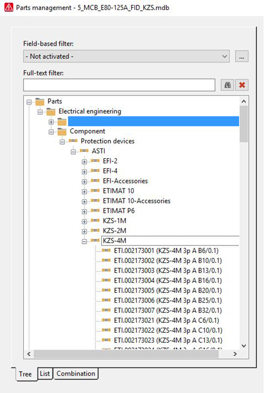Switch to the List tab

tap(45, 373)
